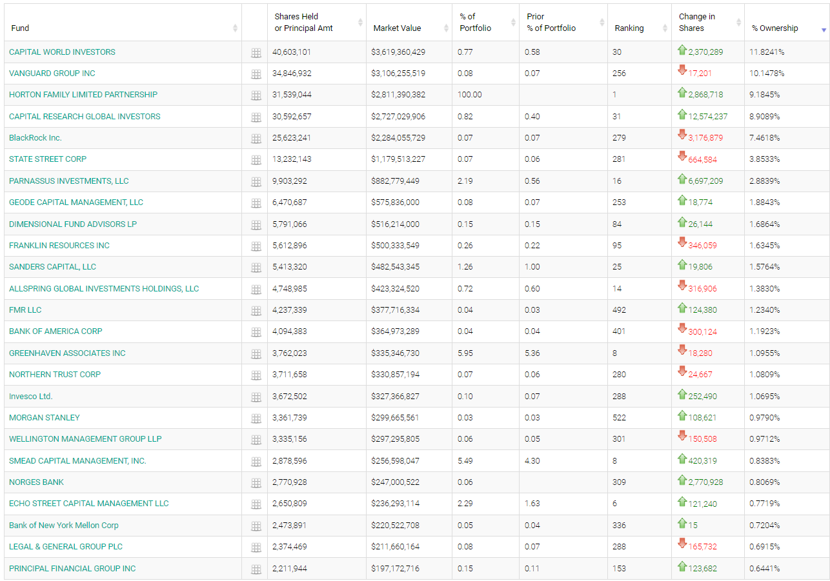This screenshot has height=581, width=830.
Task: Click grid icon for SMEAD CAPITAL MANAGEMENT, INC.
Action: (x=256, y=462)
